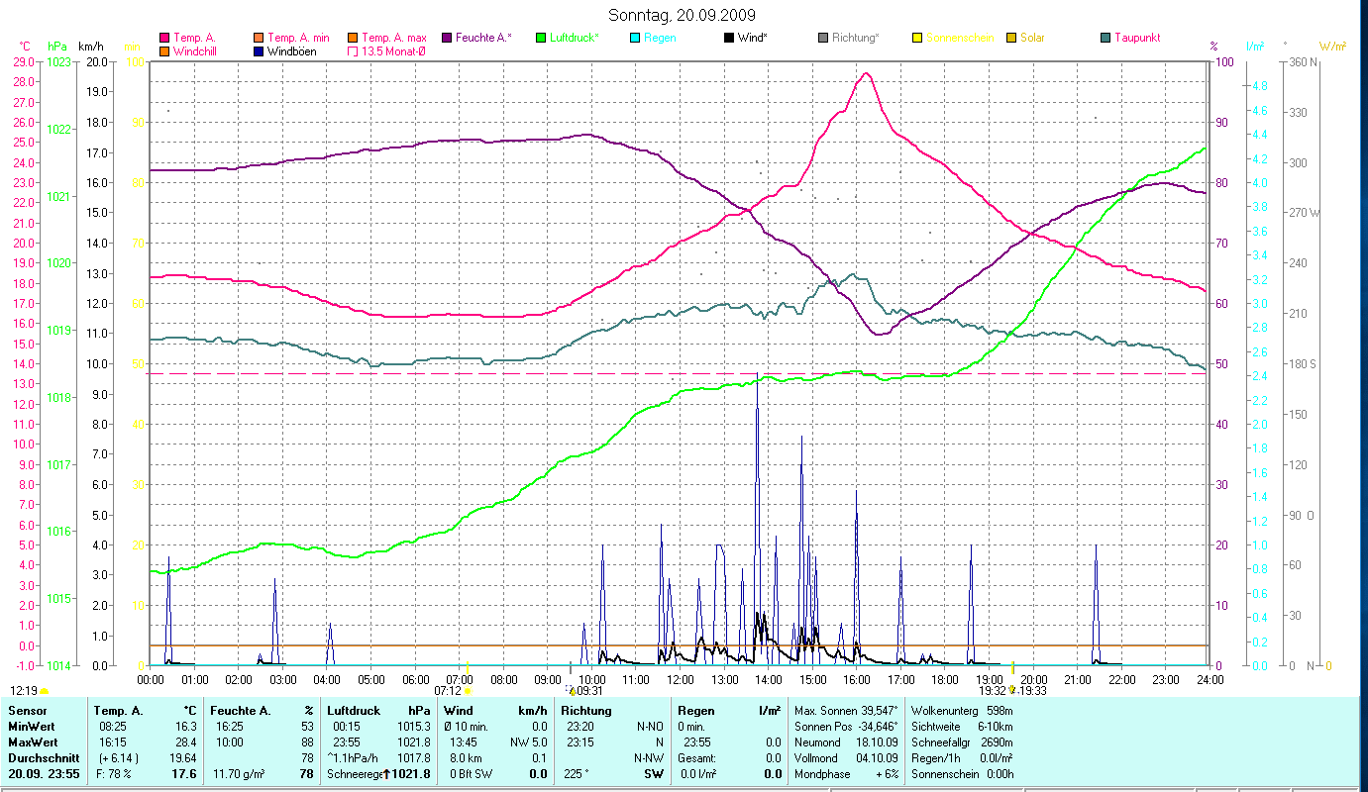1368x792 pixels.
Task: Toggle the empty 13.5 Monat-Ø legend box
Action: [353, 51]
